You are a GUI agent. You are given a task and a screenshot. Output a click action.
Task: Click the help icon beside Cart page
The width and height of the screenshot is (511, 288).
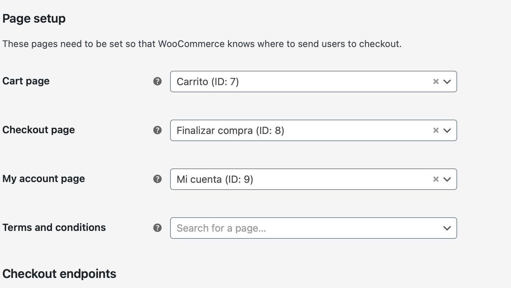157,82
